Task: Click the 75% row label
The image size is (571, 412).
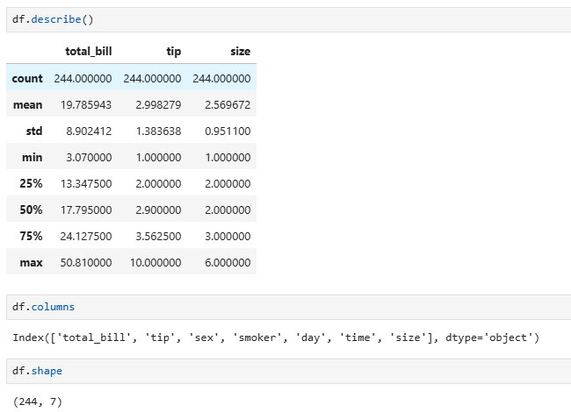Action: (32, 236)
